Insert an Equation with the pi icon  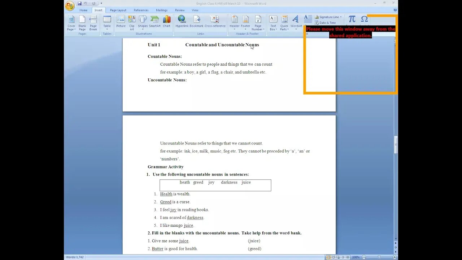tap(352, 19)
